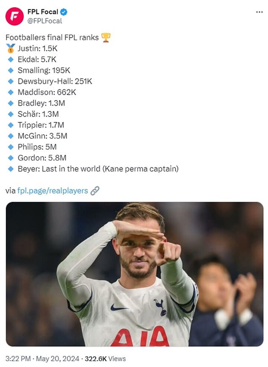
Task: Open the tweet's more options ellipsis
Action: [x=259, y=12]
